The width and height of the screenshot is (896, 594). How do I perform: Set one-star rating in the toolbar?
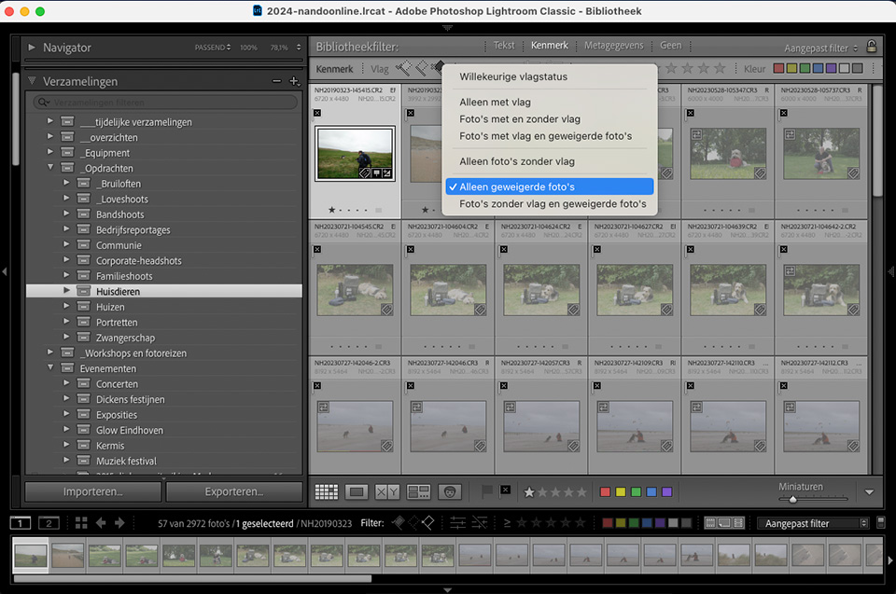[529, 491]
